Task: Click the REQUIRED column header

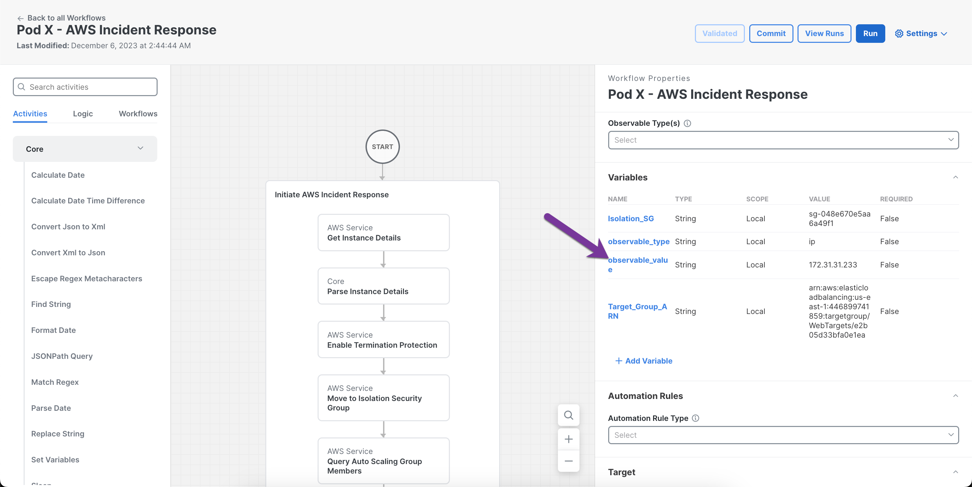Action: [x=896, y=199]
